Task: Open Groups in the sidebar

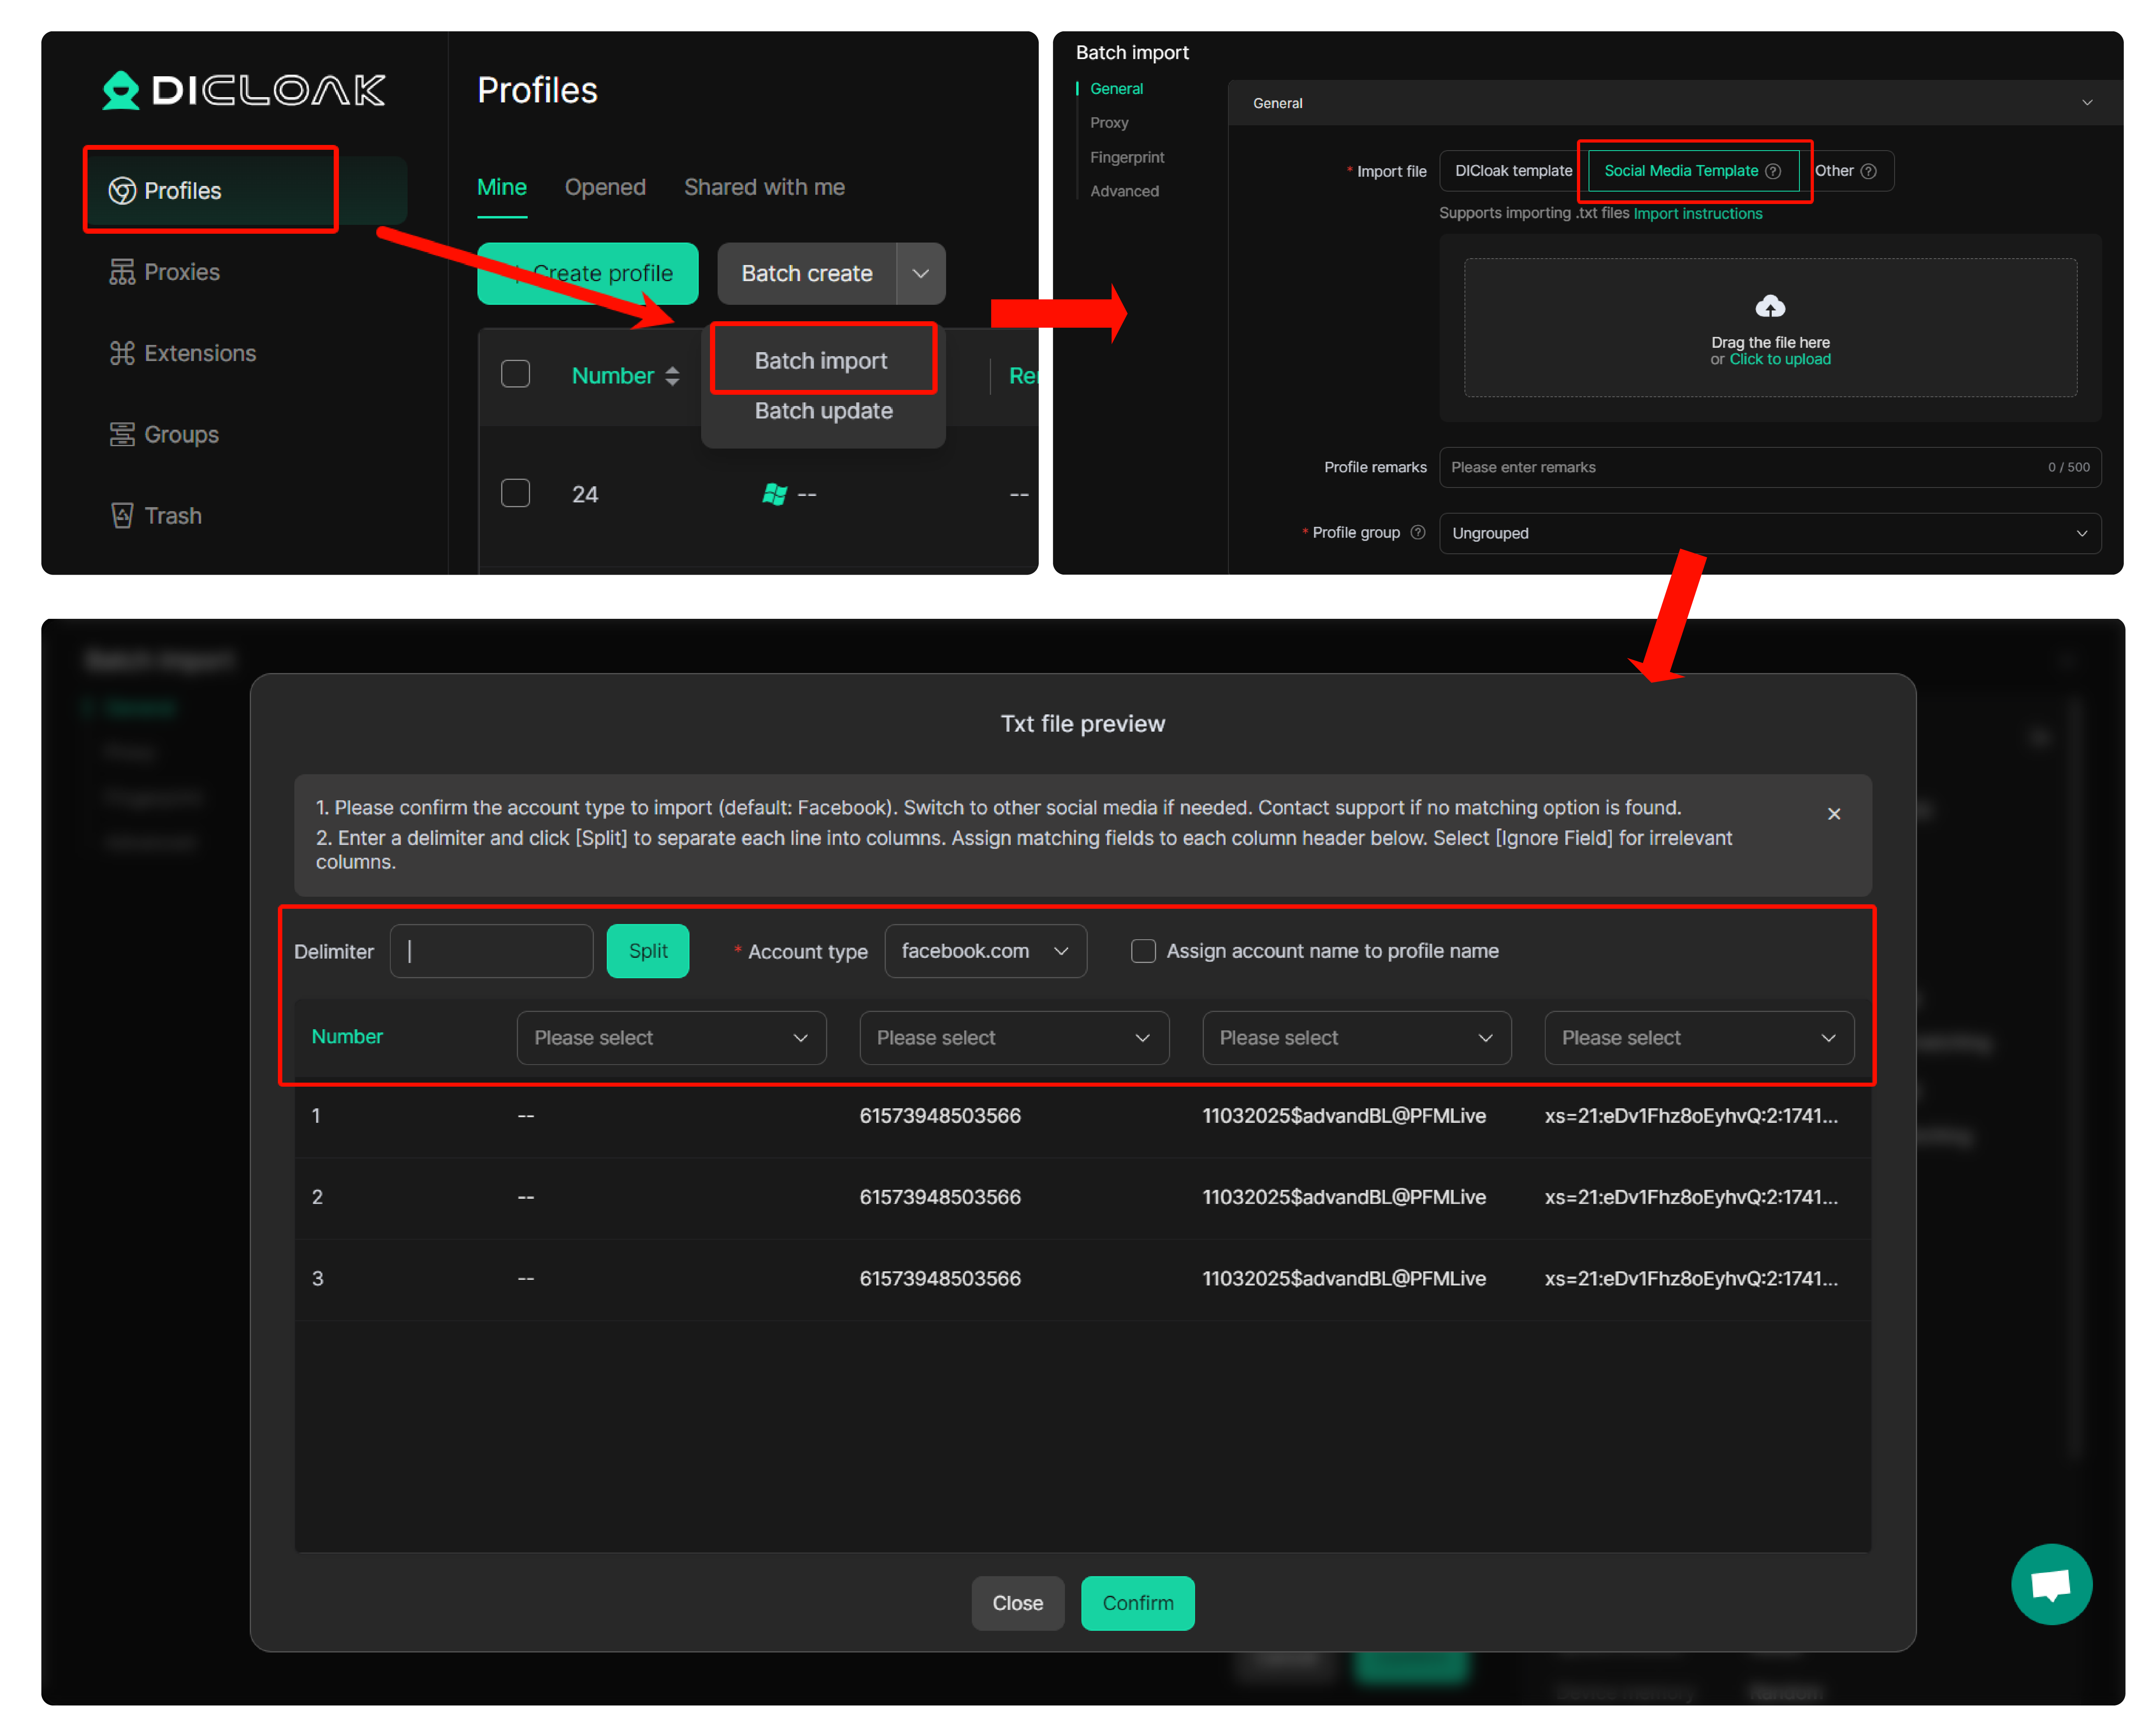Action: pos(164,434)
